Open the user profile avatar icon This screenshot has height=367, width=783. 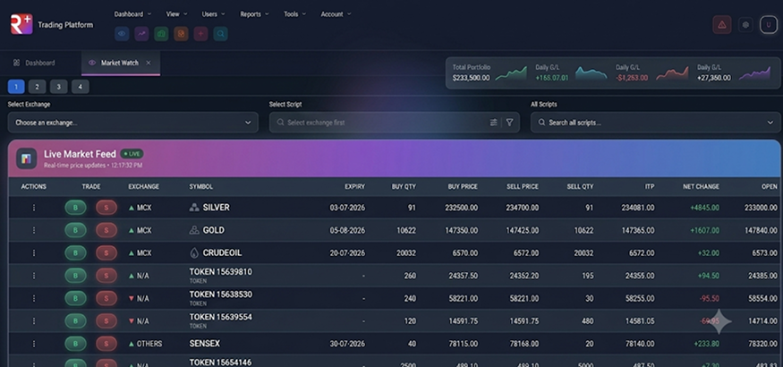coord(769,25)
